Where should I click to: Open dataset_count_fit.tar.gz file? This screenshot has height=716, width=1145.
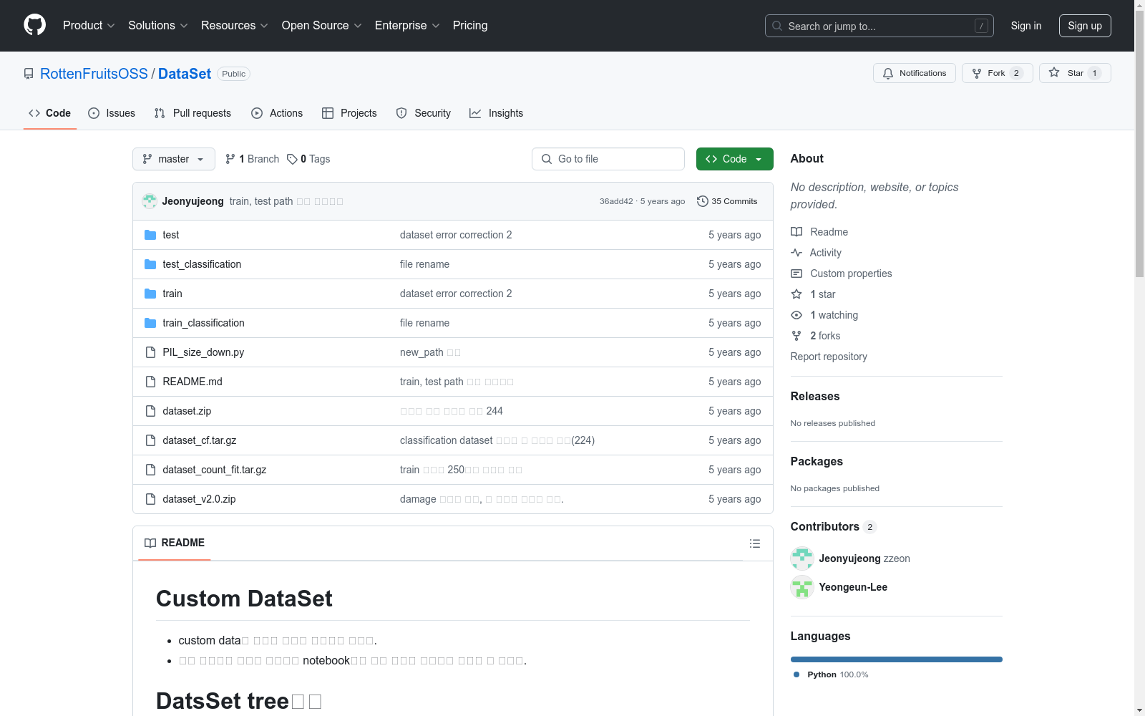pyautogui.click(x=215, y=470)
